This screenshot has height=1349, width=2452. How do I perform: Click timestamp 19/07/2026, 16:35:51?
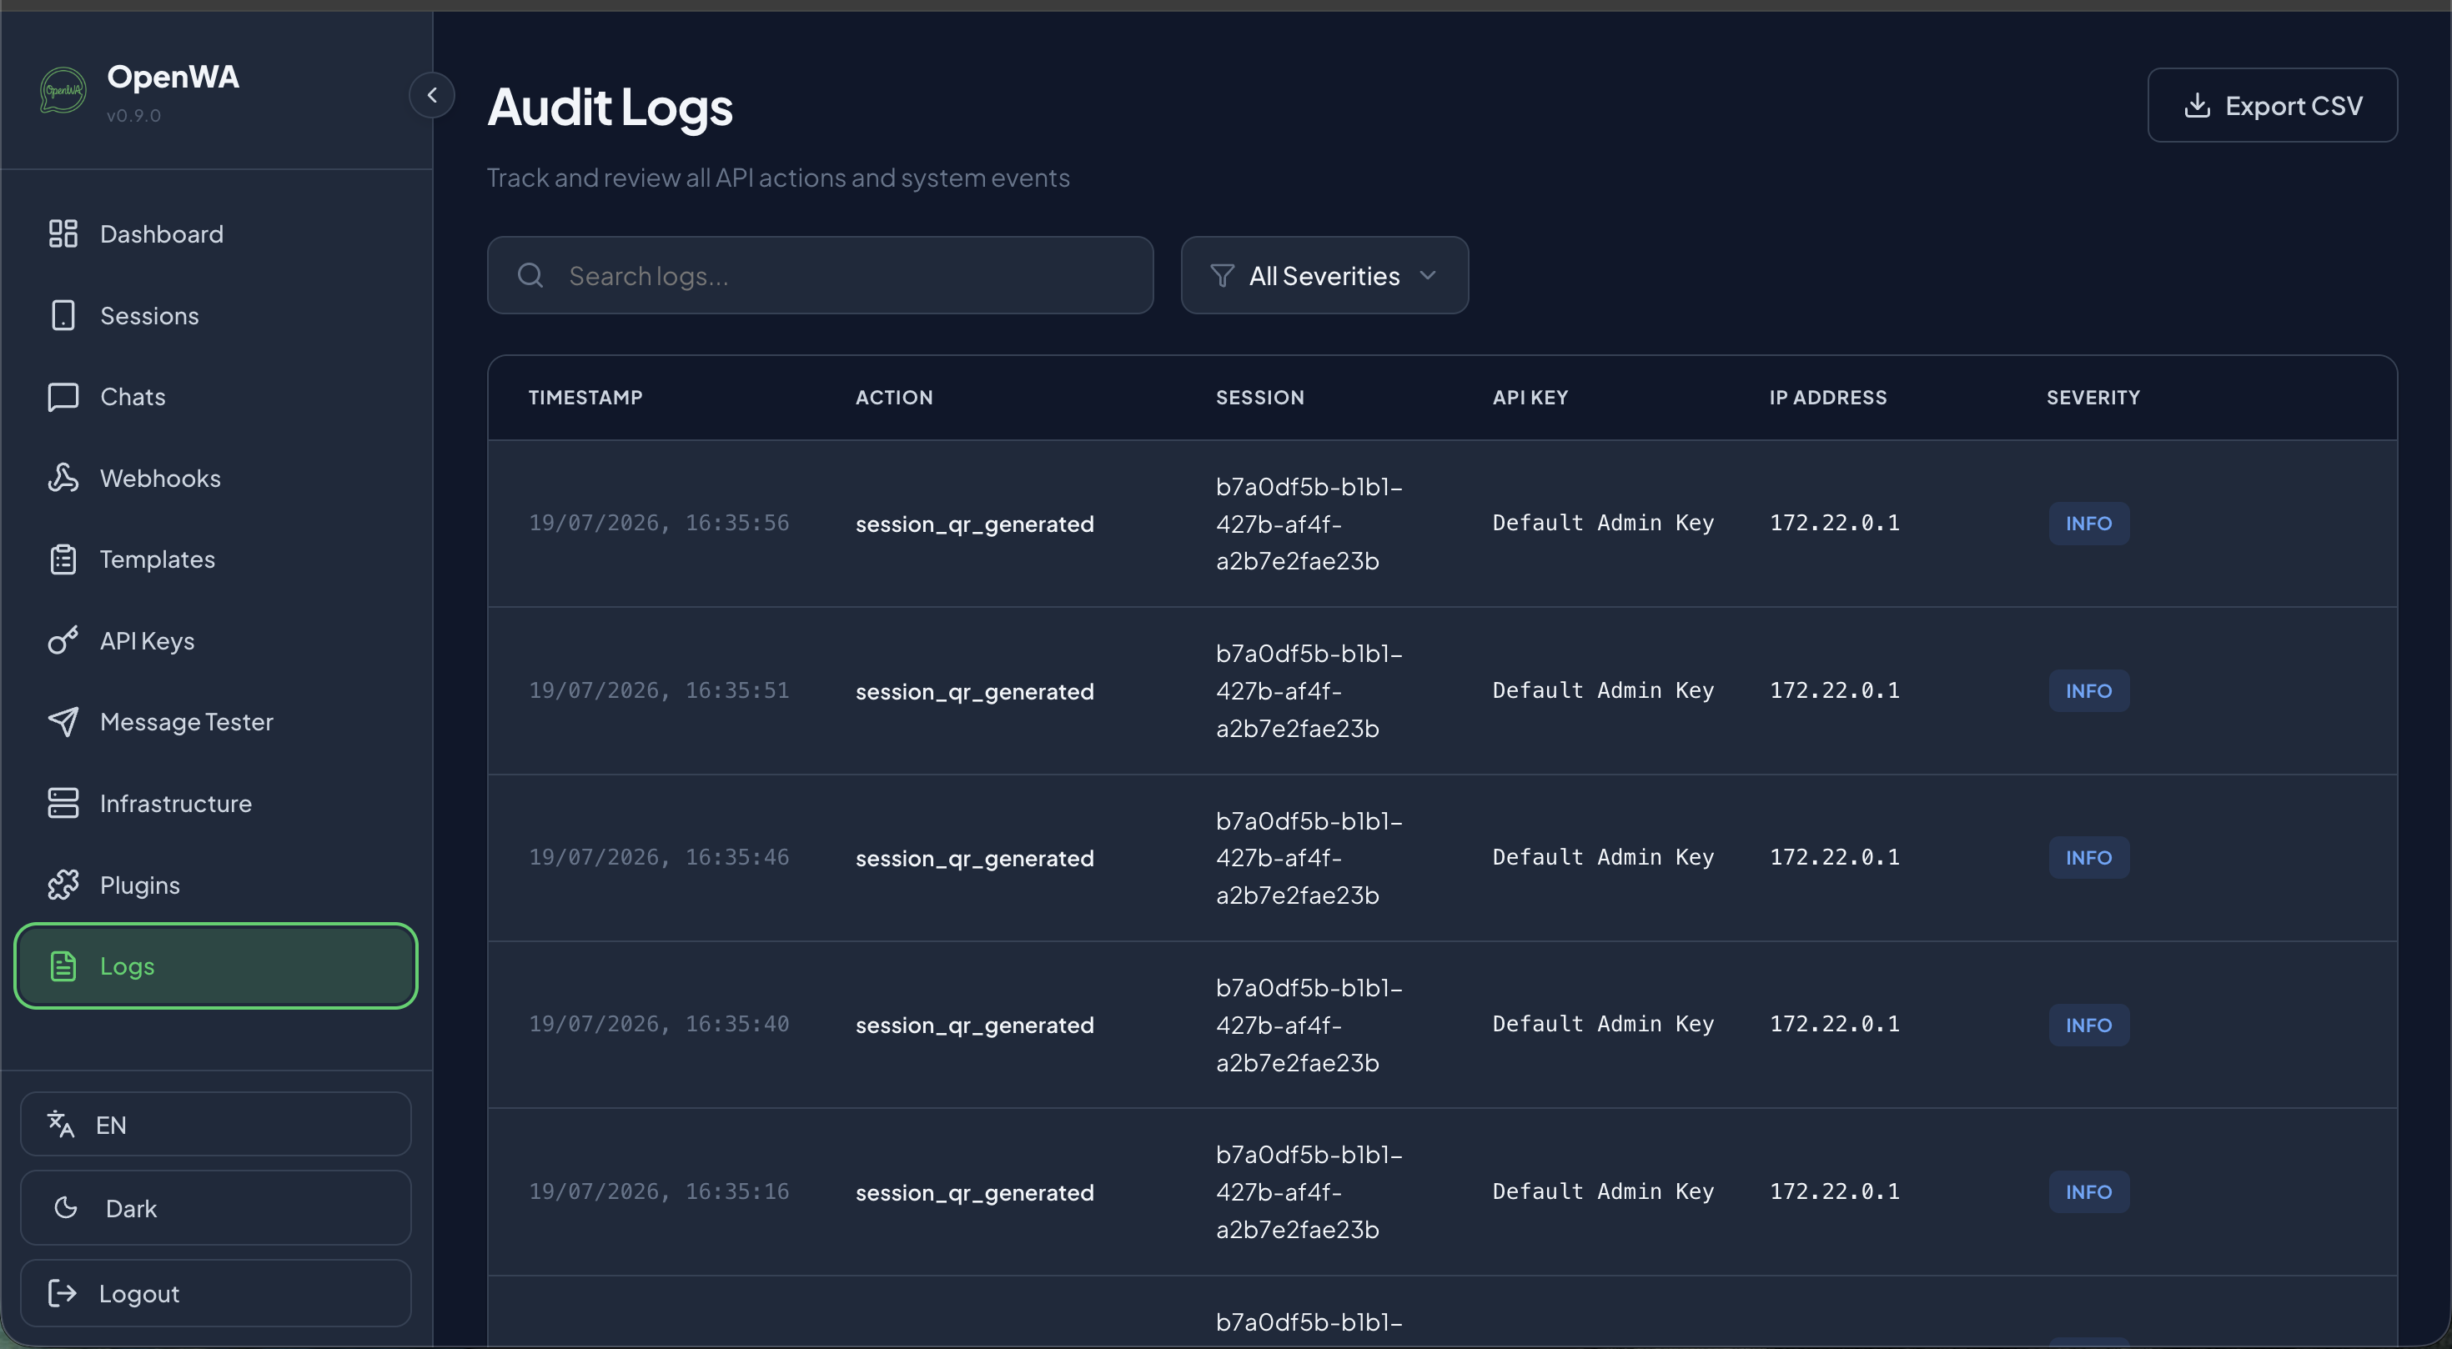pos(659,690)
